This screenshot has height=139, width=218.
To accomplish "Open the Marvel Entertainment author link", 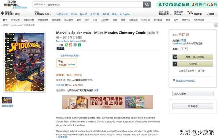I will click(x=68, y=41).
